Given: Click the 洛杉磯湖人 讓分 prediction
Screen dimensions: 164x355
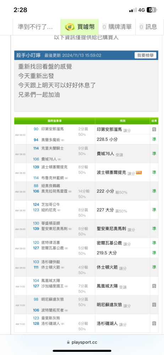Looking at the screenshot, I should (111, 324).
